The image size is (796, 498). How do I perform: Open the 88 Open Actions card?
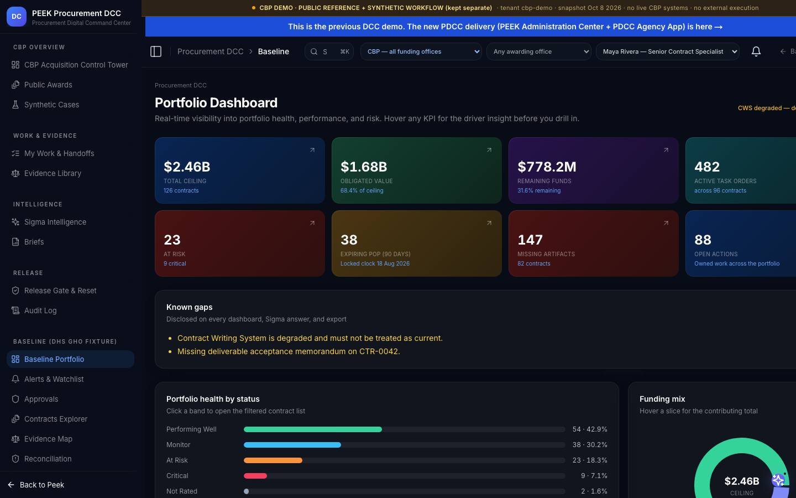pyautogui.click(x=741, y=243)
